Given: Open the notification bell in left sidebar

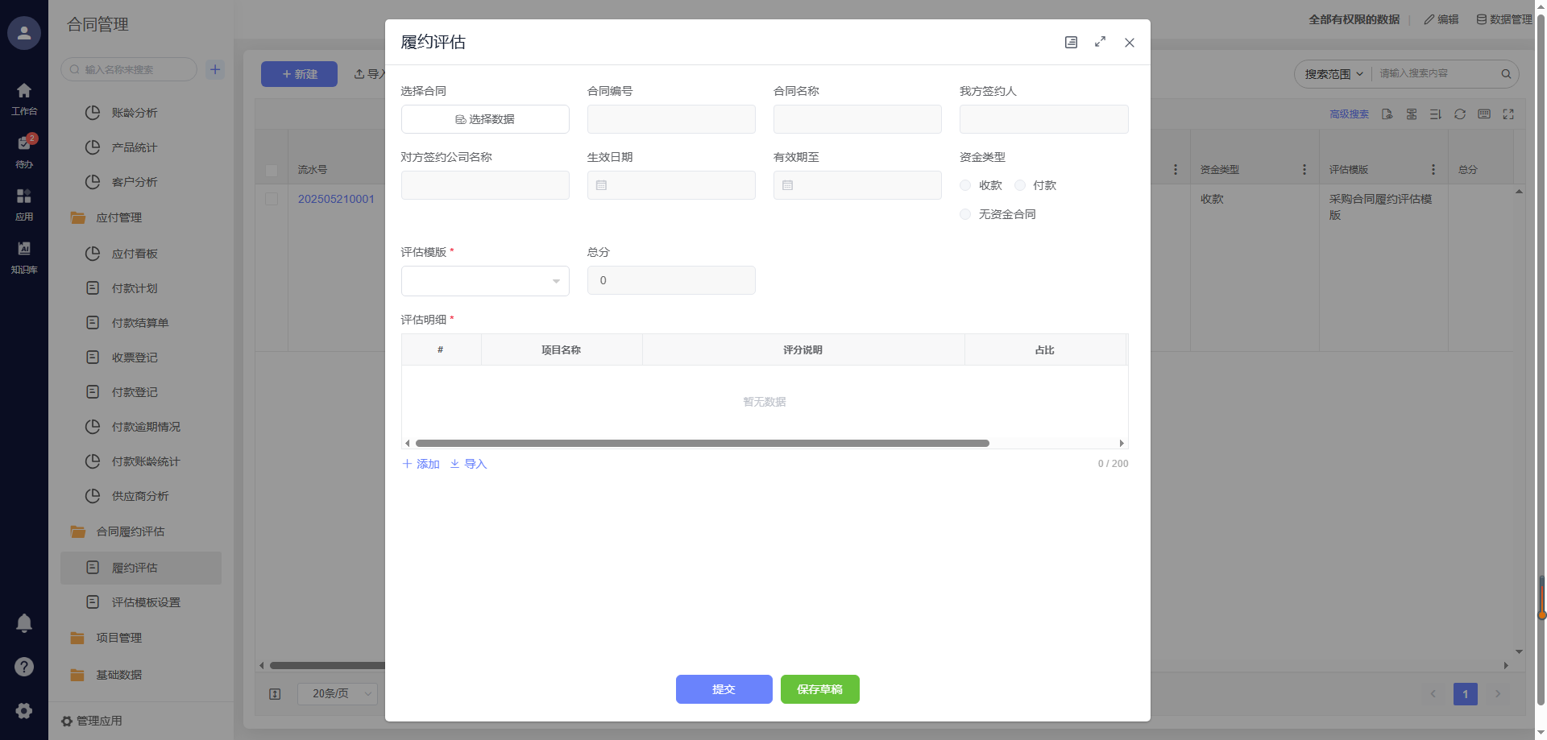Looking at the screenshot, I should (x=24, y=623).
